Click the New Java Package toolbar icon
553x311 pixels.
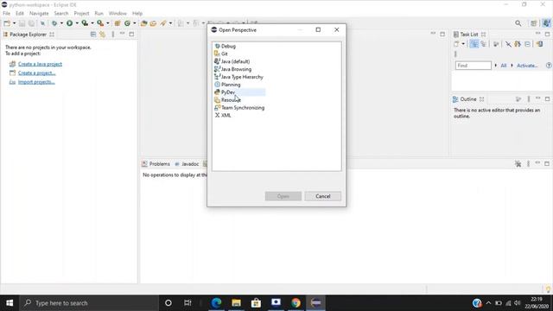118,23
